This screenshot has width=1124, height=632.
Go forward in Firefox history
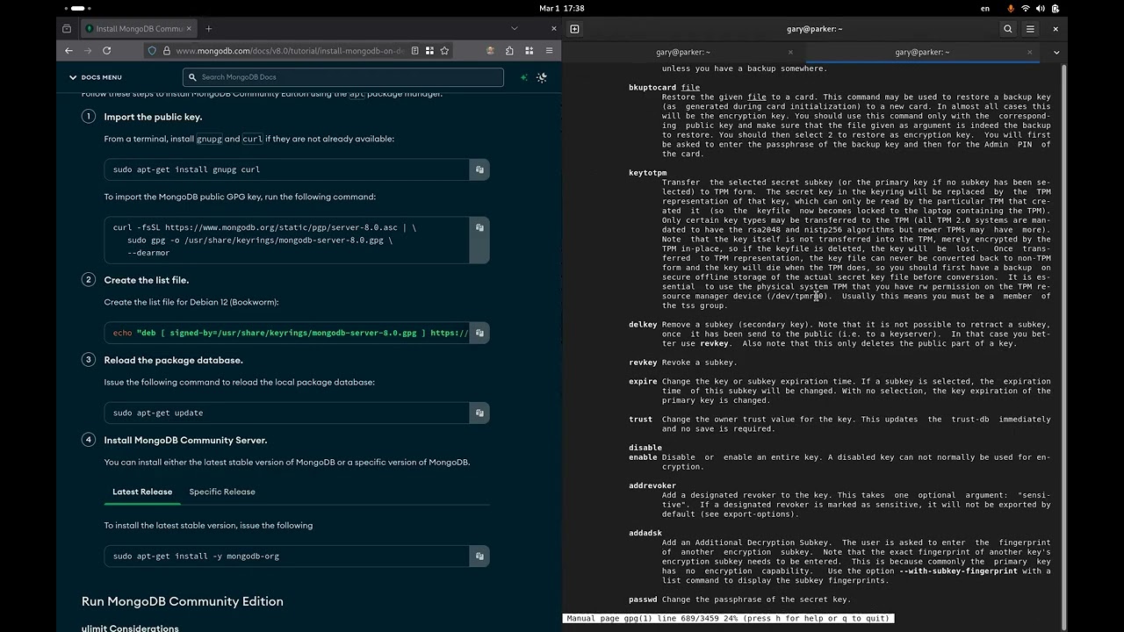tap(88, 51)
